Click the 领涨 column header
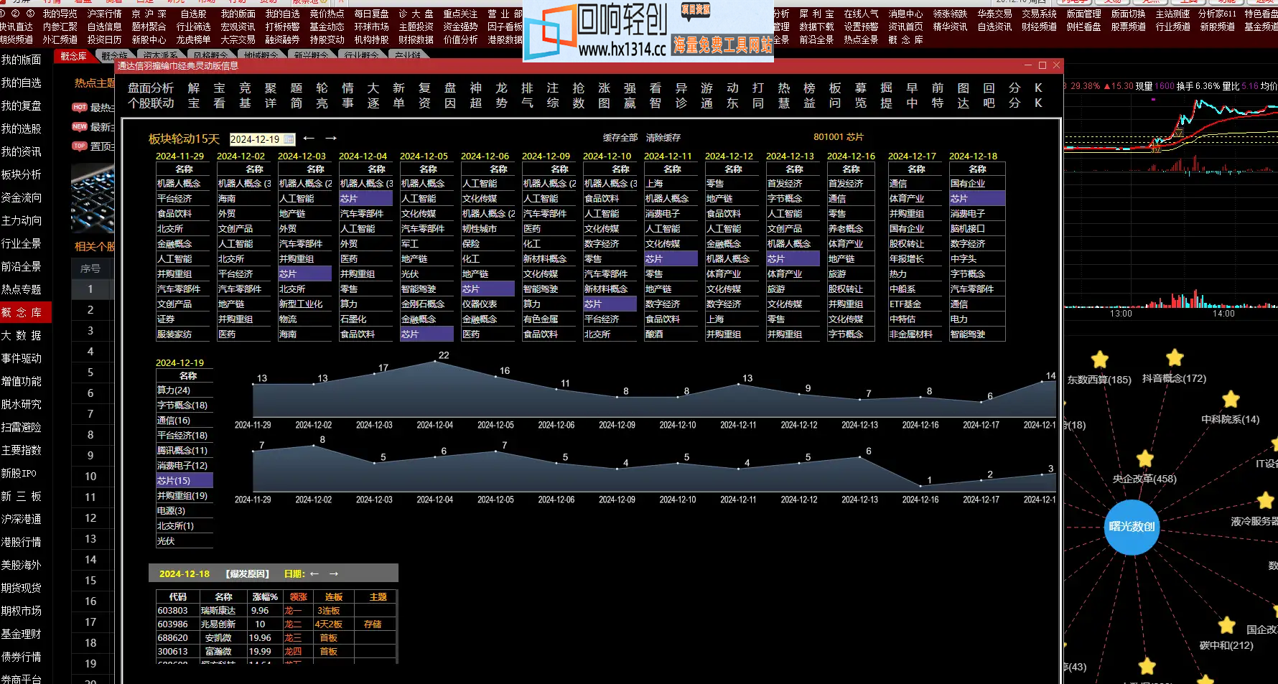Image resolution: width=1278 pixels, height=684 pixels. click(x=298, y=597)
